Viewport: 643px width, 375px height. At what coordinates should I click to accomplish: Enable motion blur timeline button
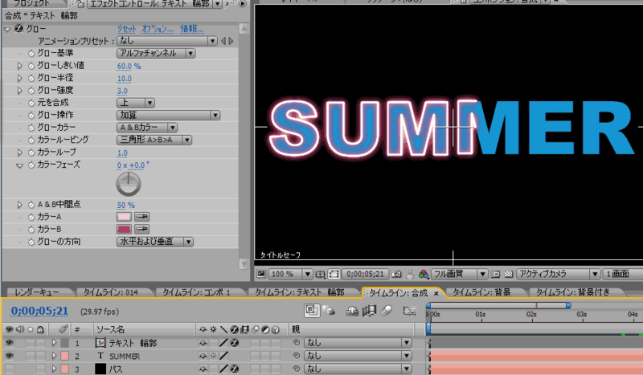point(387,311)
